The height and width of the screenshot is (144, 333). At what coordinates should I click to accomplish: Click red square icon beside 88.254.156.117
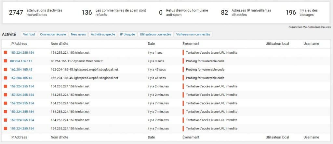[x=6, y=61]
